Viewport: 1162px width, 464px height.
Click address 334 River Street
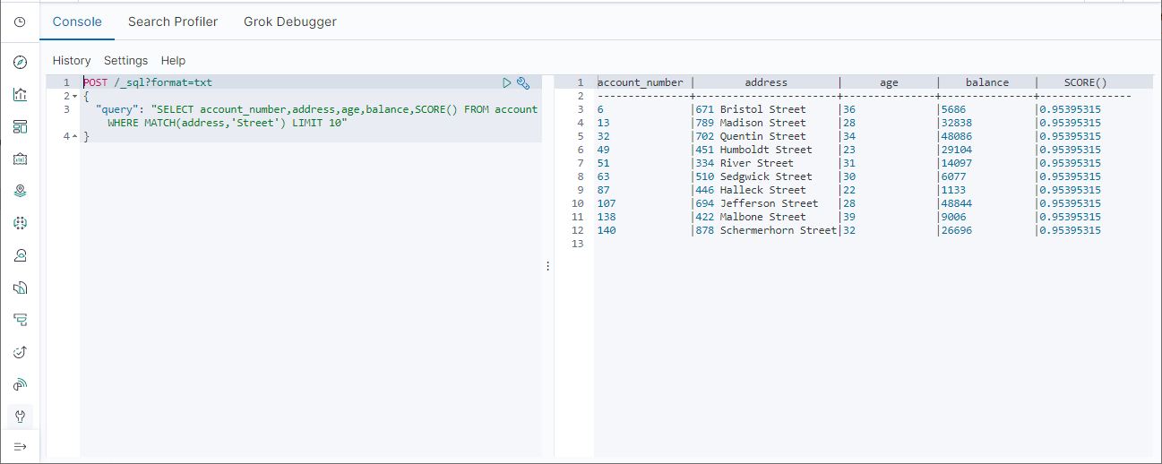[x=745, y=163]
